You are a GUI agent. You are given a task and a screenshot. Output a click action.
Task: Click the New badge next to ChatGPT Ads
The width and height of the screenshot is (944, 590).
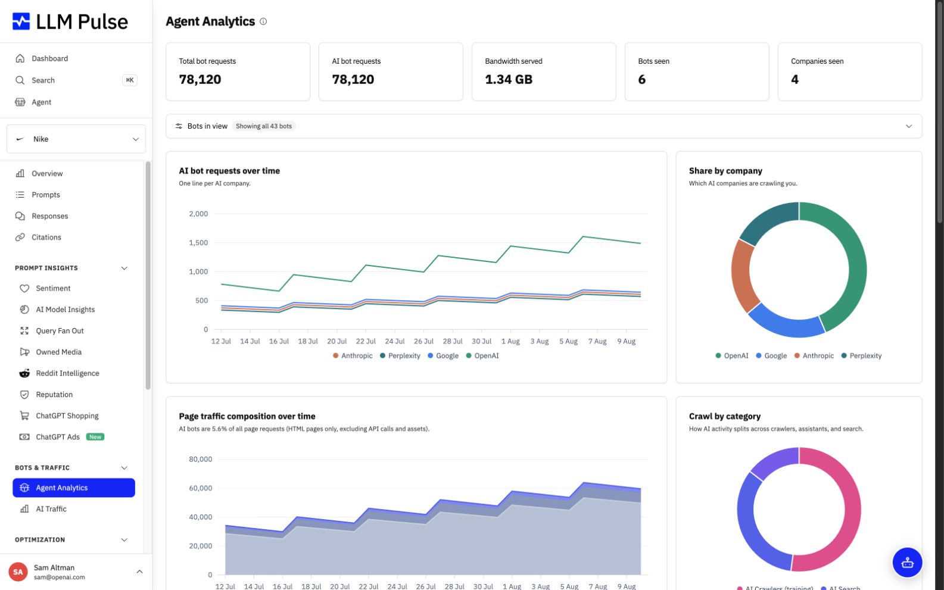click(95, 437)
